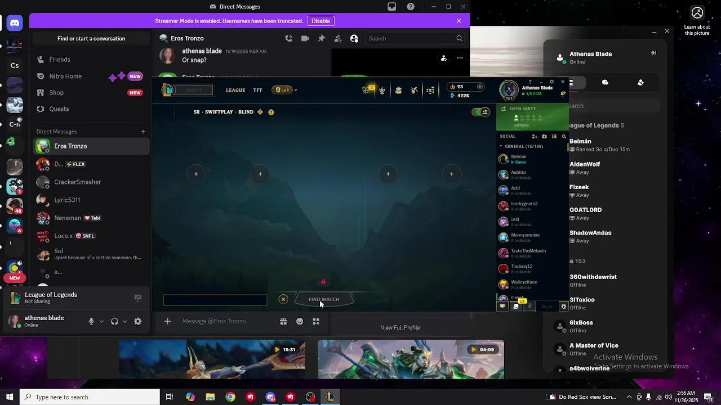Open Discord help icon in title bar
The height and width of the screenshot is (405, 721).
point(411,7)
